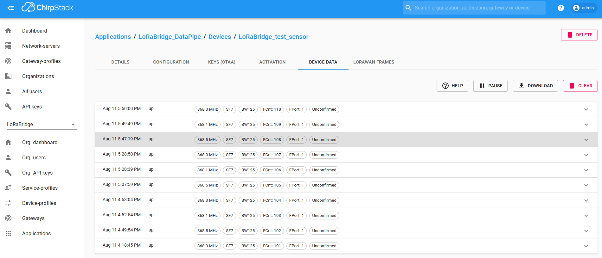This screenshot has width=602, height=258.
Task: Expand the FCnt: 106 uplink row
Action: [586, 170]
